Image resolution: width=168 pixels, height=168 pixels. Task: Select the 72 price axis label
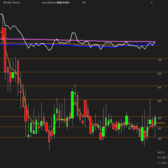tap(160, 60)
